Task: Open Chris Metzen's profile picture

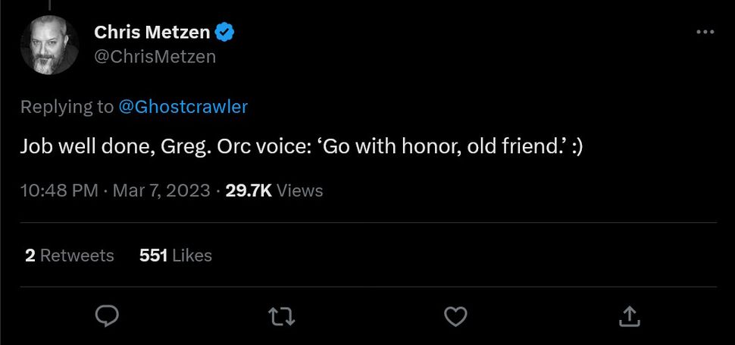Action: (x=49, y=45)
